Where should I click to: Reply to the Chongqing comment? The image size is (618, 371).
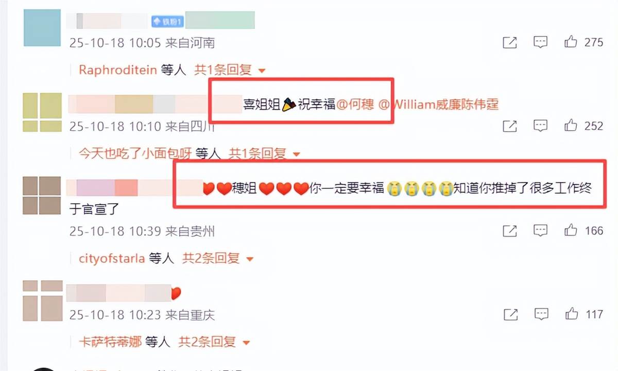540,313
